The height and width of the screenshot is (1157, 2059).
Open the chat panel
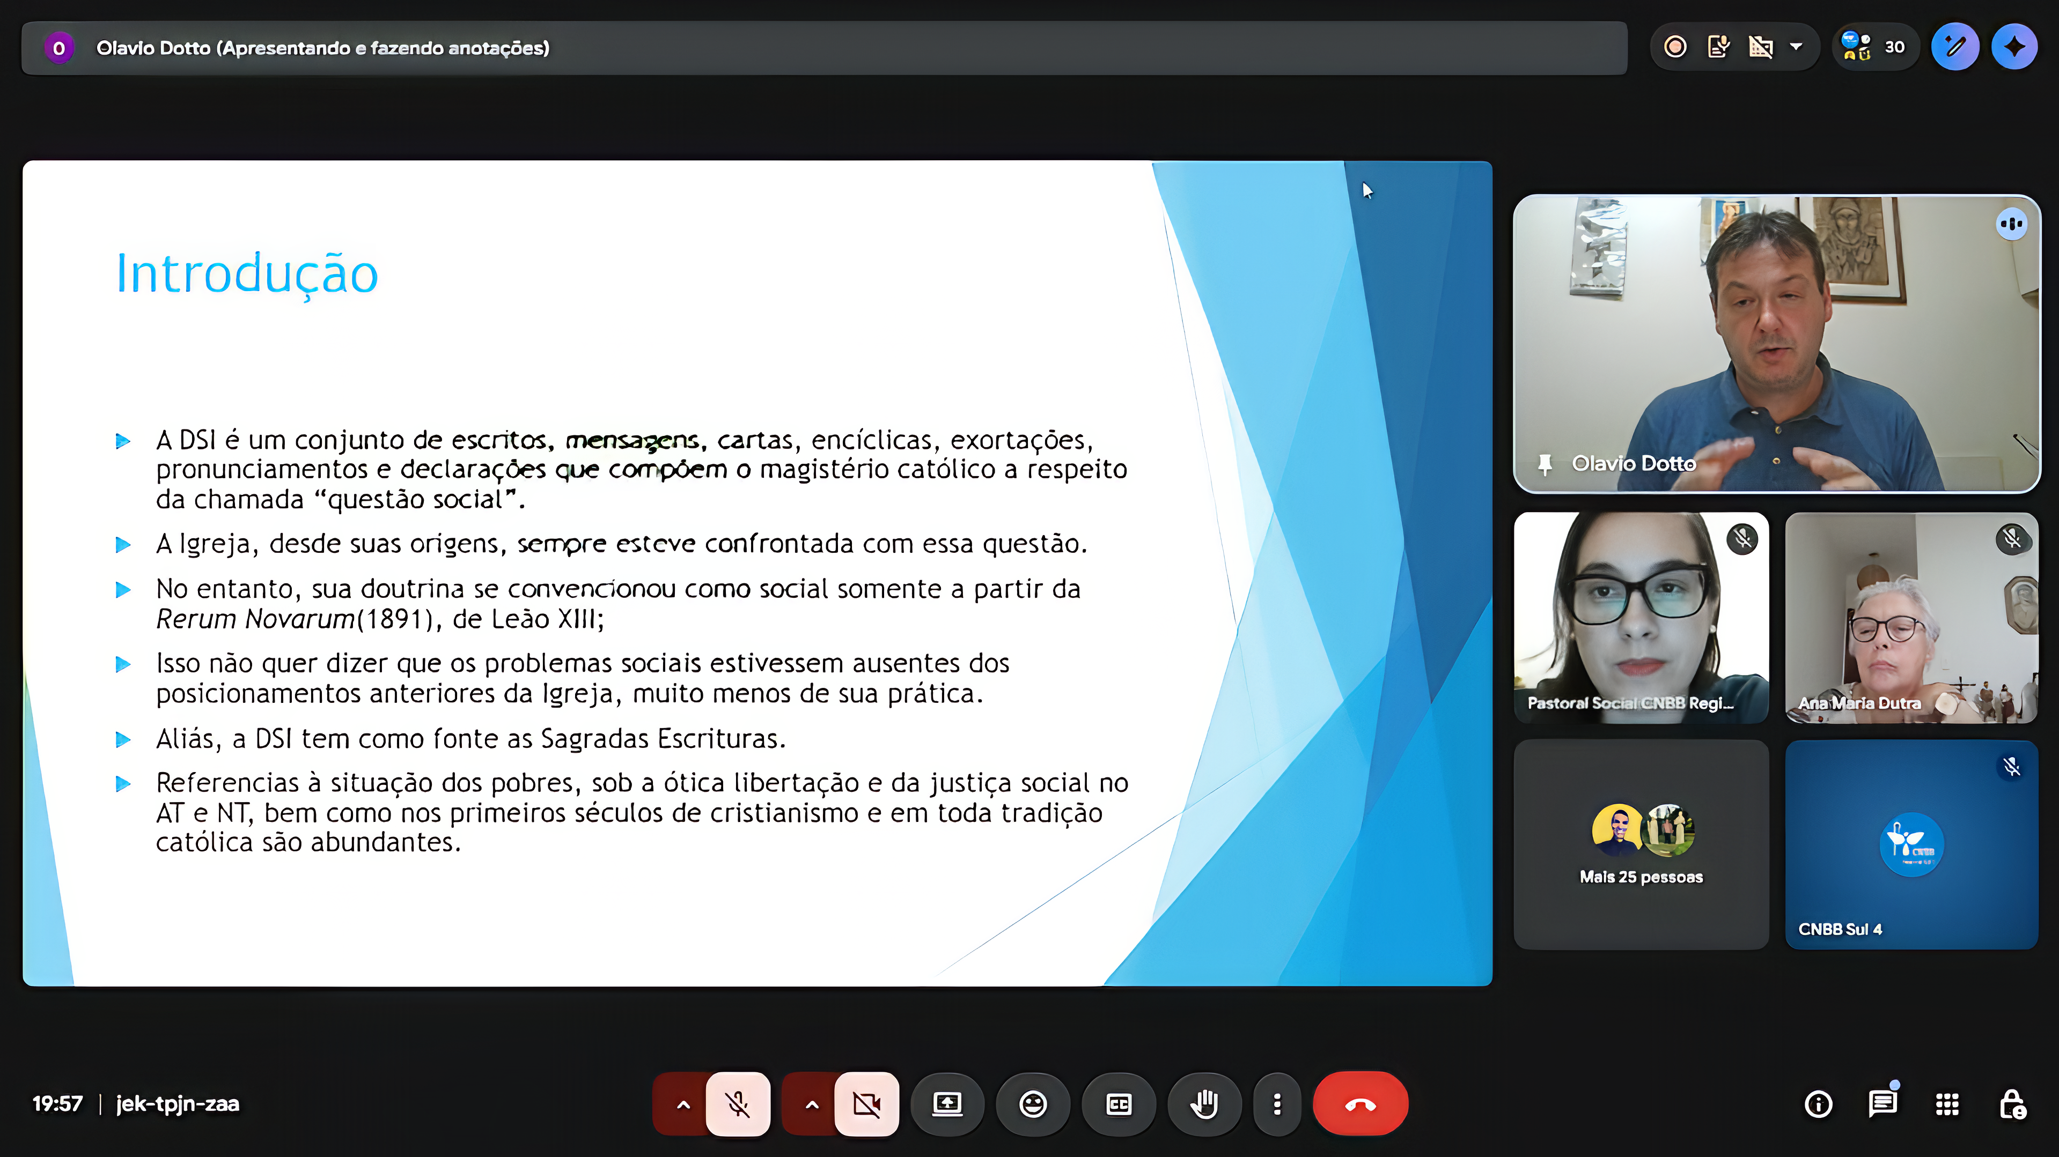(x=1882, y=1104)
